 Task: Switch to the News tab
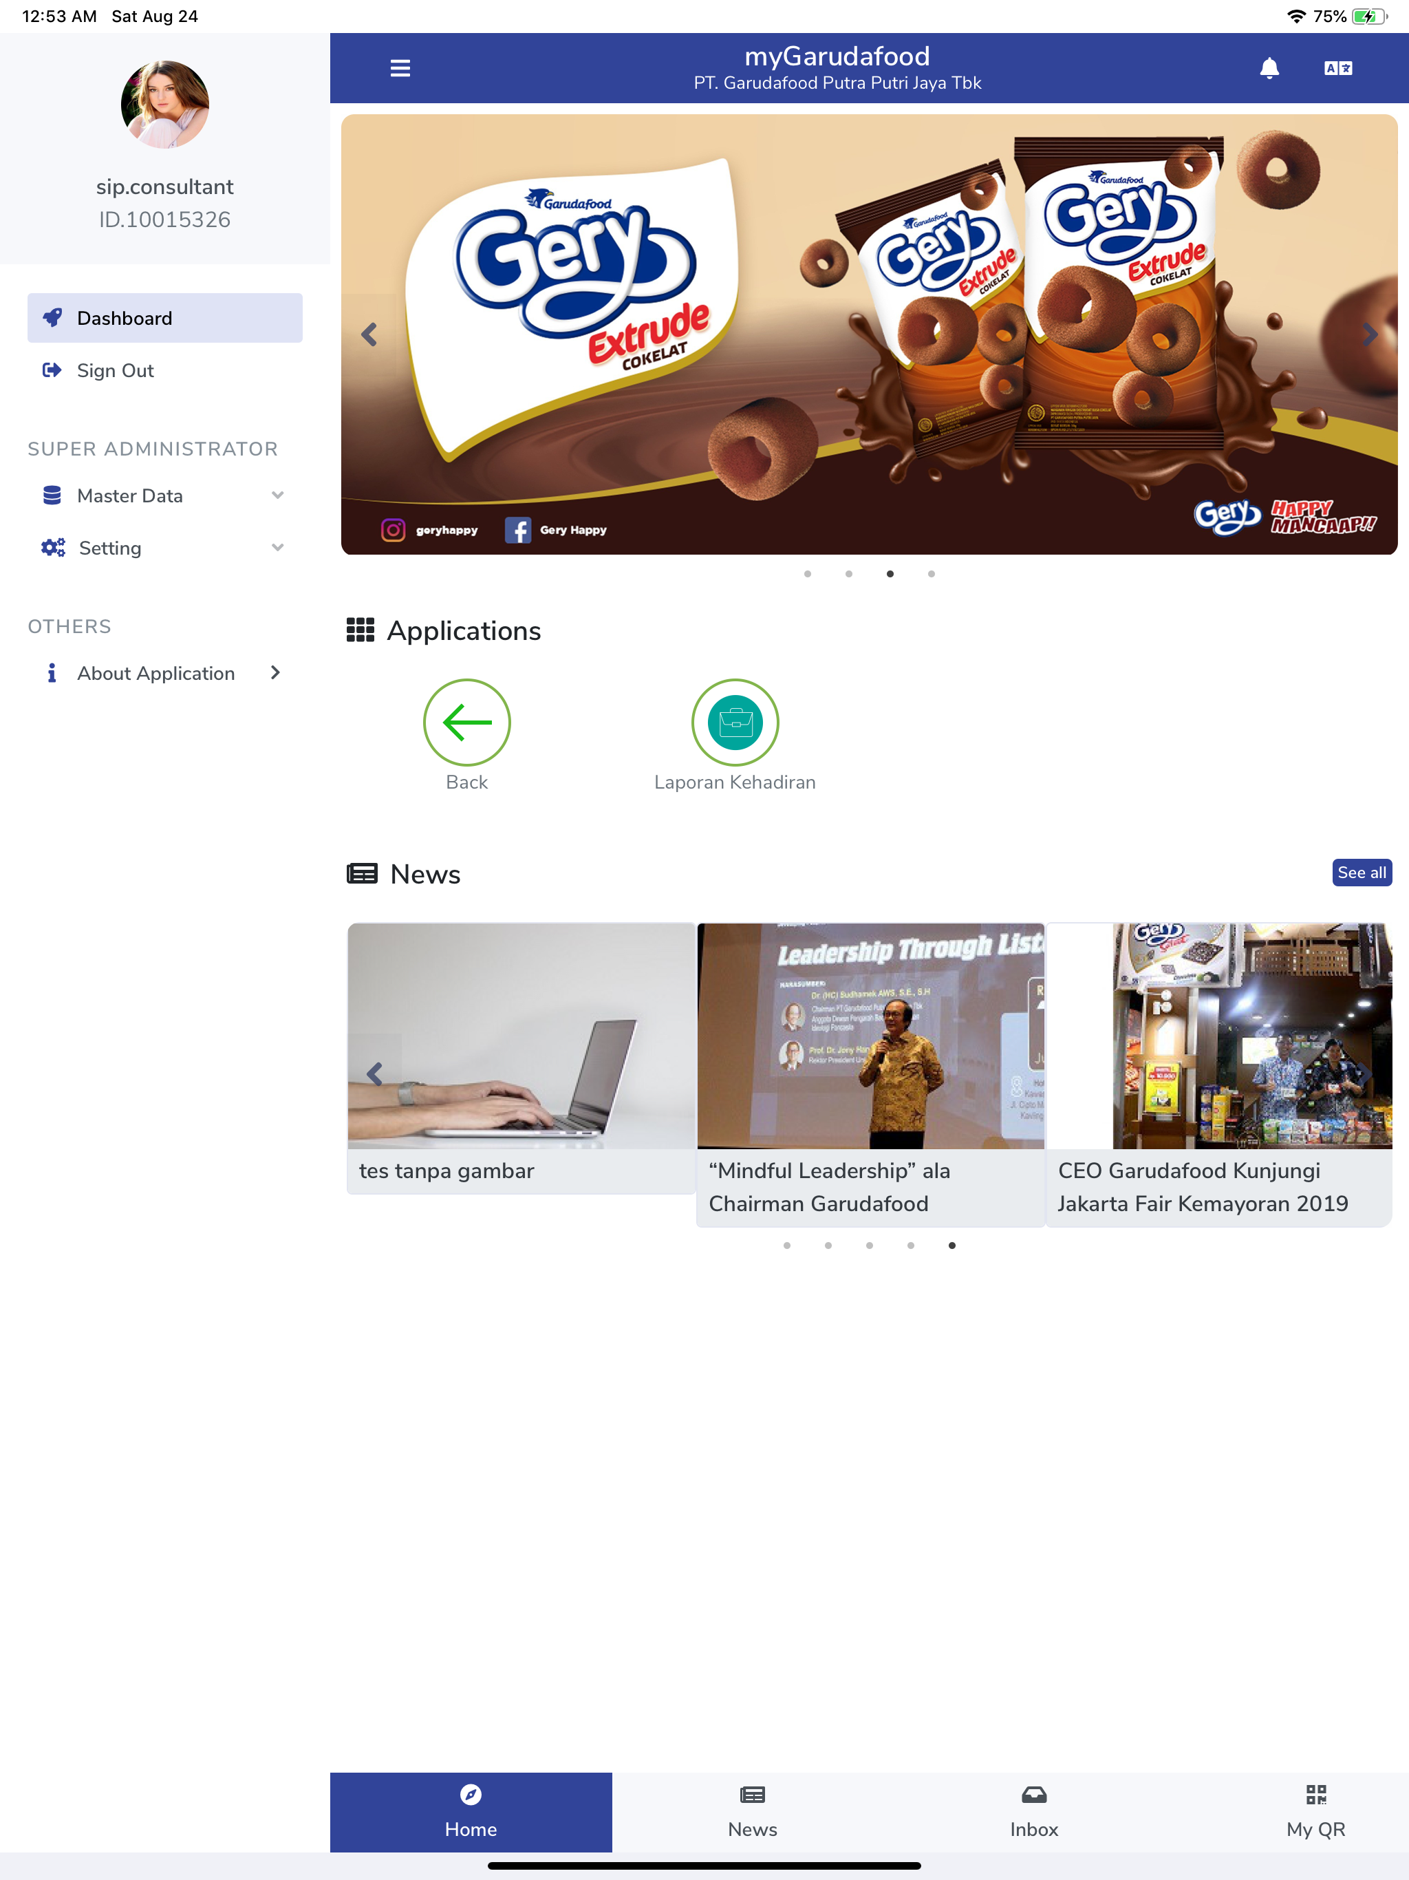click(x=753, y=1812)
